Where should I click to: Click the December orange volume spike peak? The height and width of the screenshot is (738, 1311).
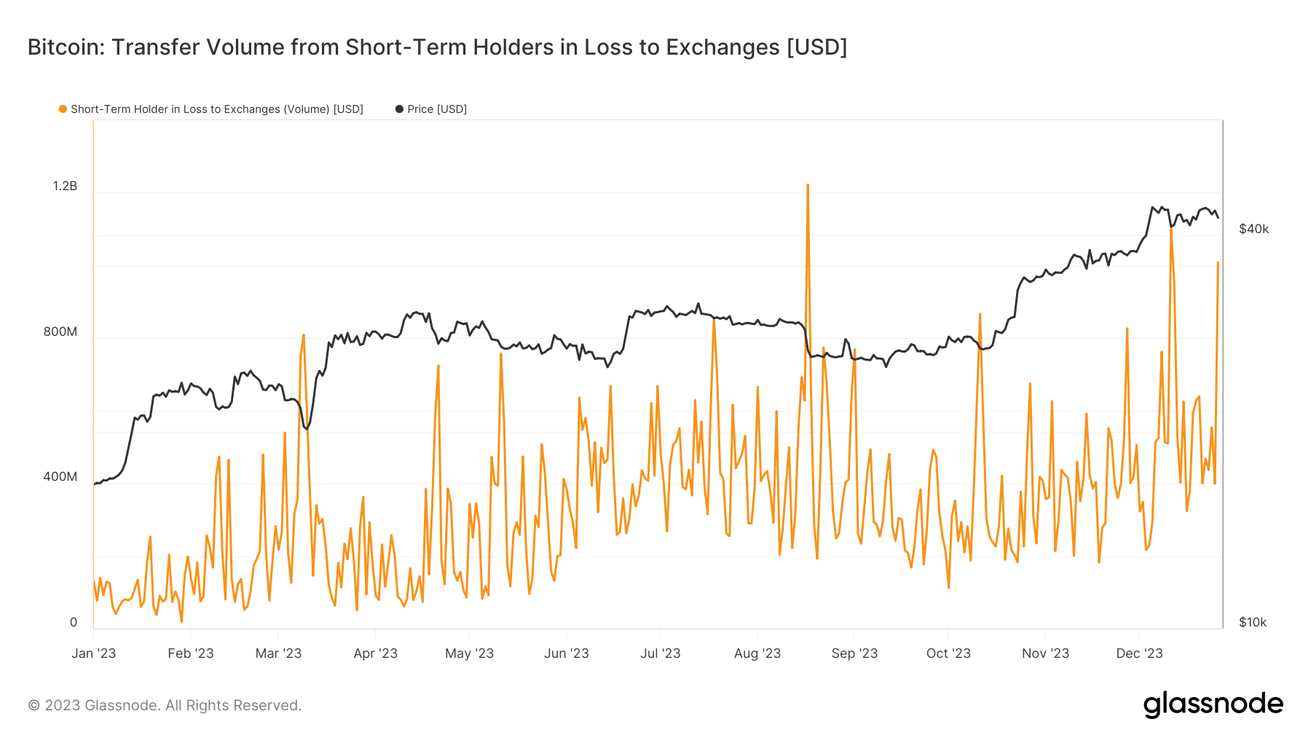click(1171, 230)
